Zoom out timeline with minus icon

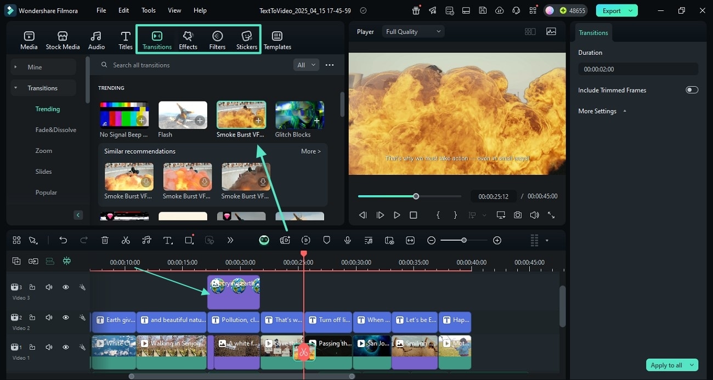point(432,240)
